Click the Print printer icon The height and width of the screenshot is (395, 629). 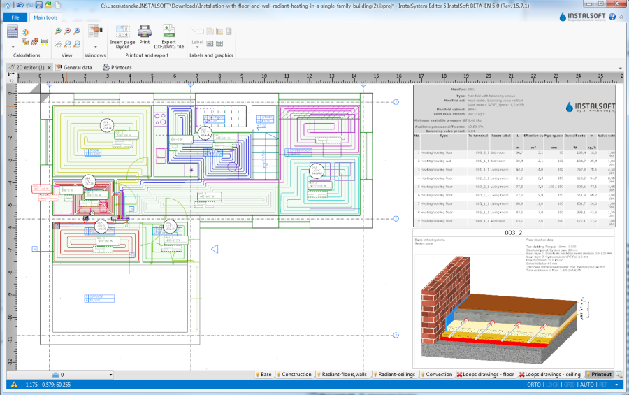click(x=145, y=31)
